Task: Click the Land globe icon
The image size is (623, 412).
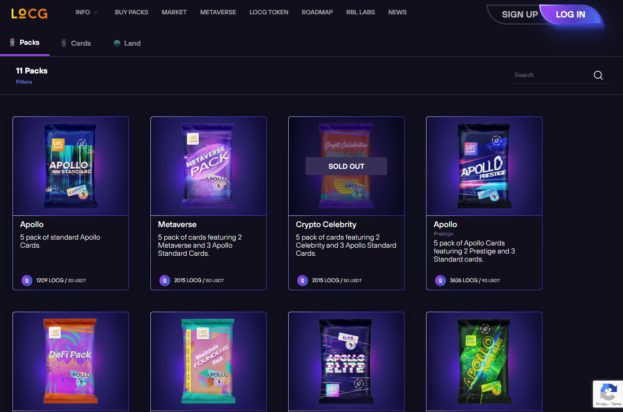Action: tap(117, 43)
